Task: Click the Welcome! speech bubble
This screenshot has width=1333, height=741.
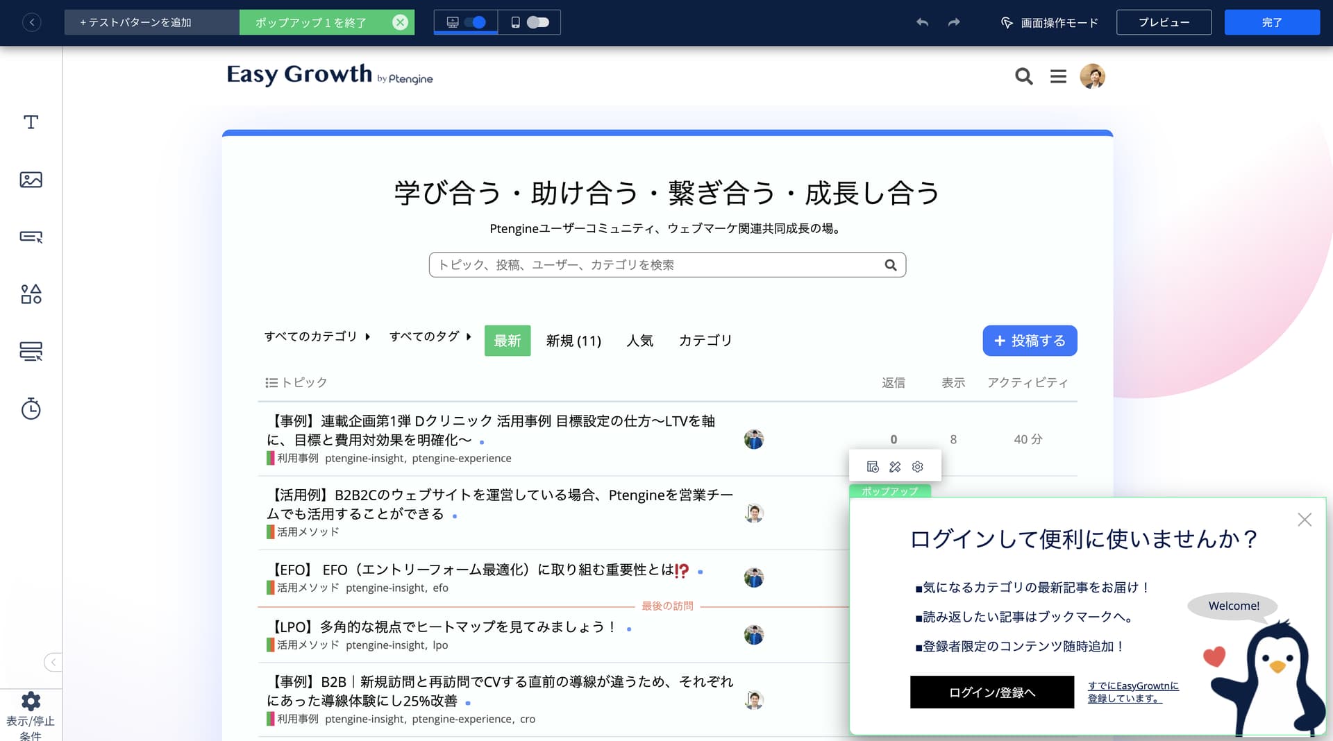Action: tap(1233, 606)
